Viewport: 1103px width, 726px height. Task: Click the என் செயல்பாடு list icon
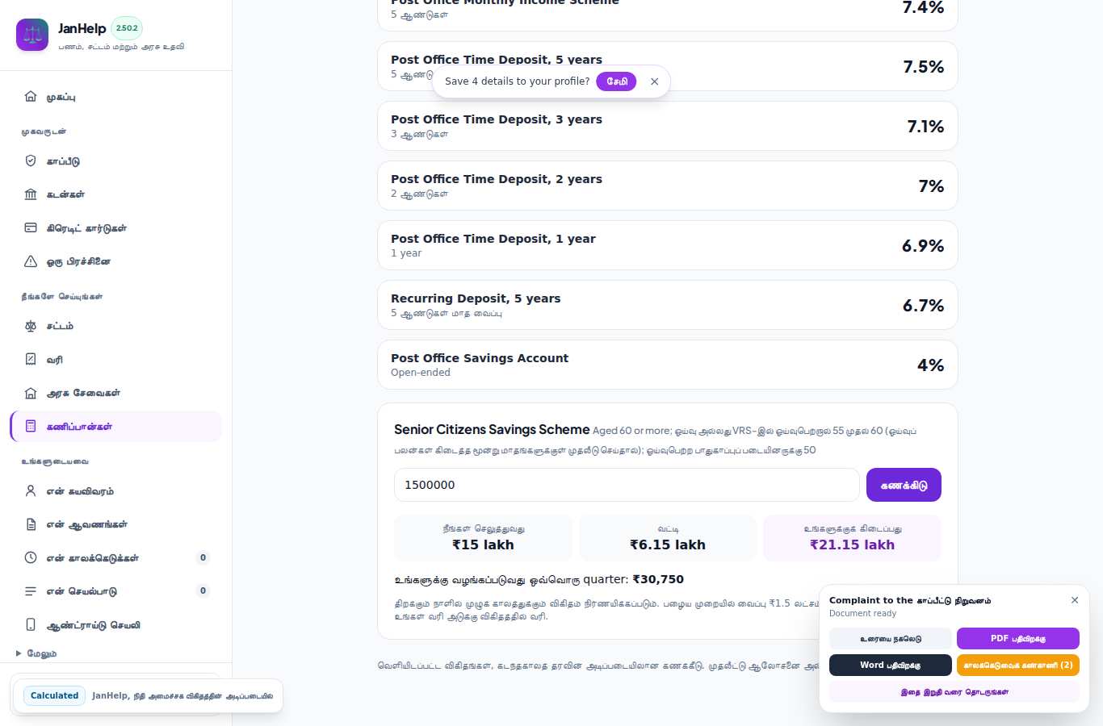click(31, 591)
